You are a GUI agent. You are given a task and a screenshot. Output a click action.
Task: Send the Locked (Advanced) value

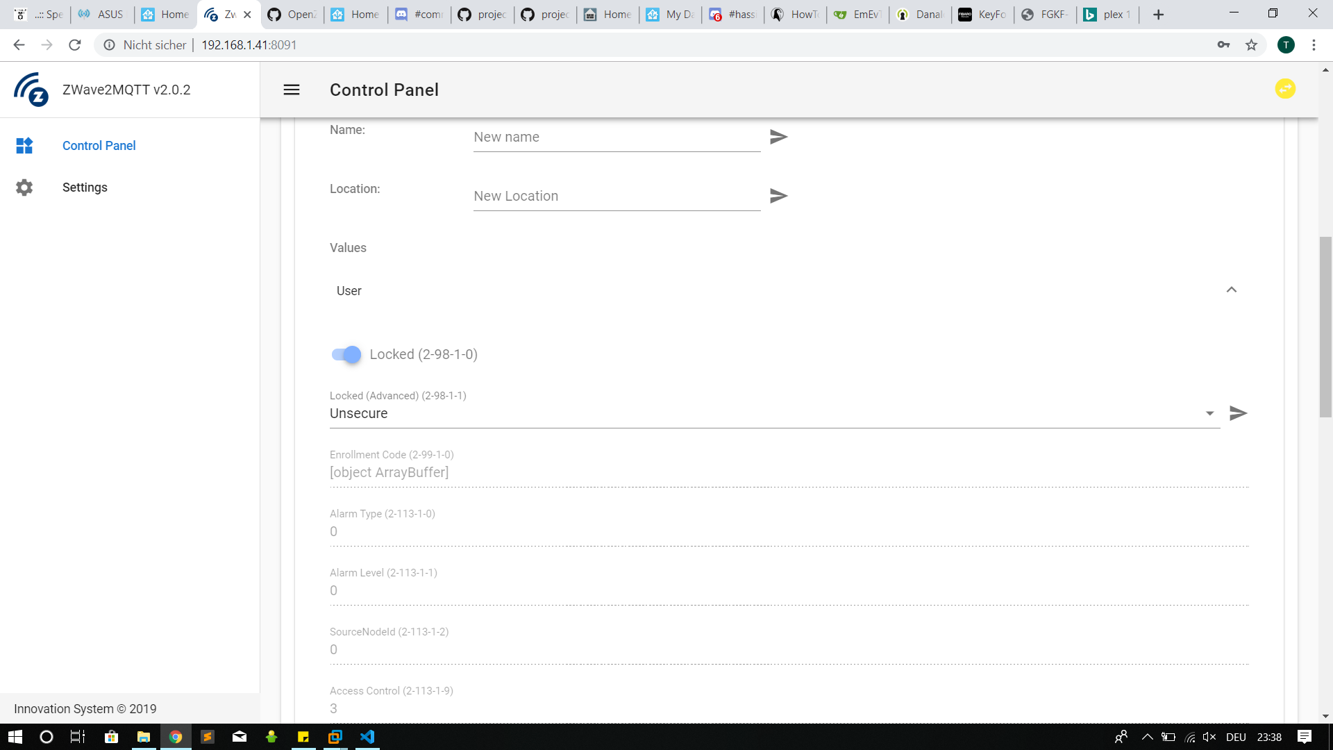1238,413
